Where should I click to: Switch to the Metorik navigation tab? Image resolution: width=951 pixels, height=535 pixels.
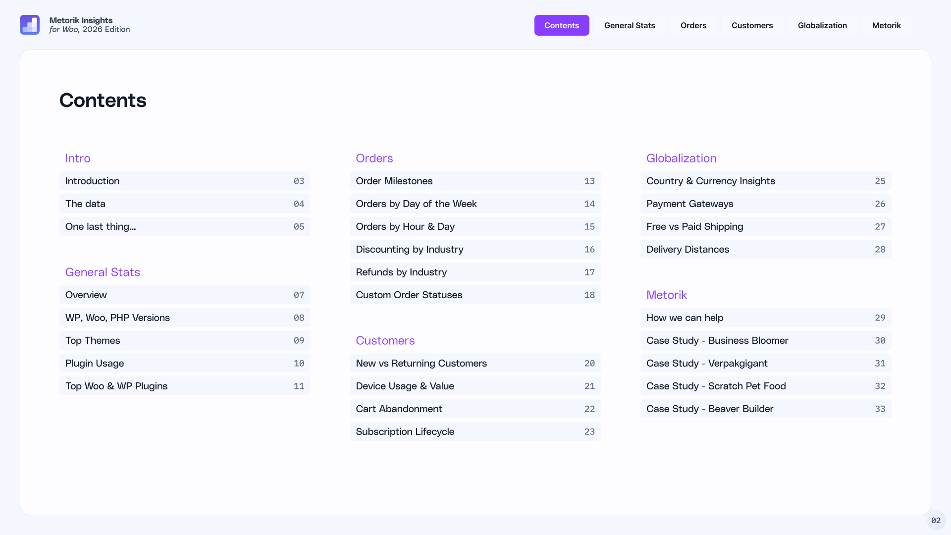(x=886, y=25)
